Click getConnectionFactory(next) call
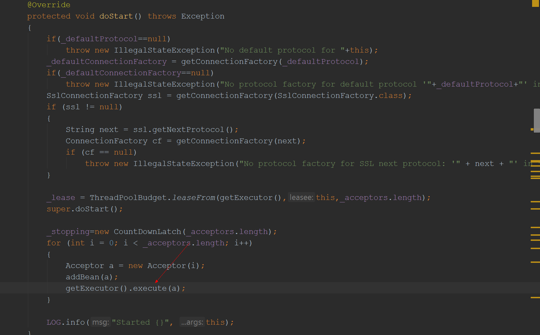The width and height of the screenshot is (540, 335). (x=239, y=141)
